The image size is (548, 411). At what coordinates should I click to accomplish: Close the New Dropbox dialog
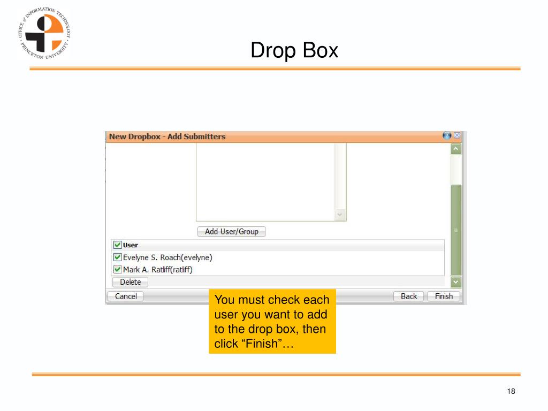tap(457, 135)
